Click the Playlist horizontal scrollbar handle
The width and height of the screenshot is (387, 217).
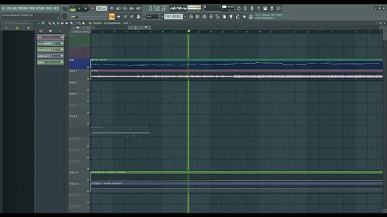(139, 27)
